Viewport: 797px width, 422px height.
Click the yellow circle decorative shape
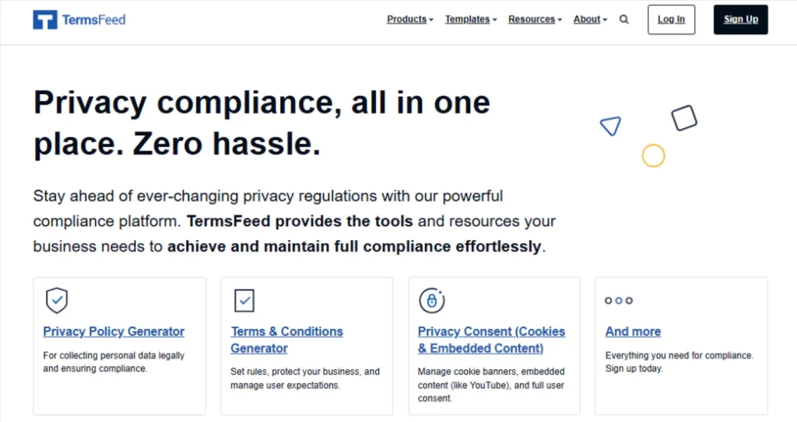(653, 155)
